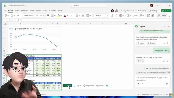Click the Copilot send arrow
The image size is (174, 98).
pyautogui.click(x=167, y=84)
